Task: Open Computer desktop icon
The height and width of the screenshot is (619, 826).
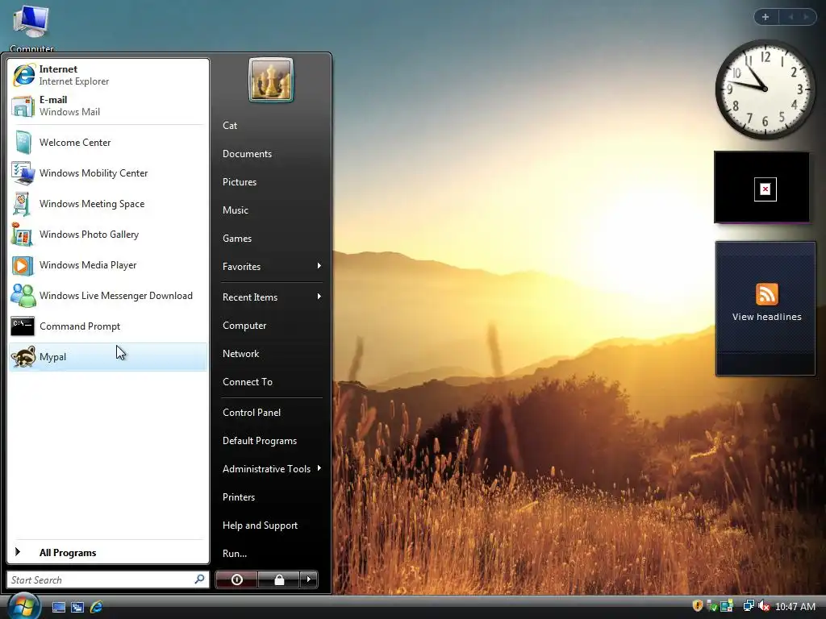Action: pyautogui.click(x=31, y=27)
